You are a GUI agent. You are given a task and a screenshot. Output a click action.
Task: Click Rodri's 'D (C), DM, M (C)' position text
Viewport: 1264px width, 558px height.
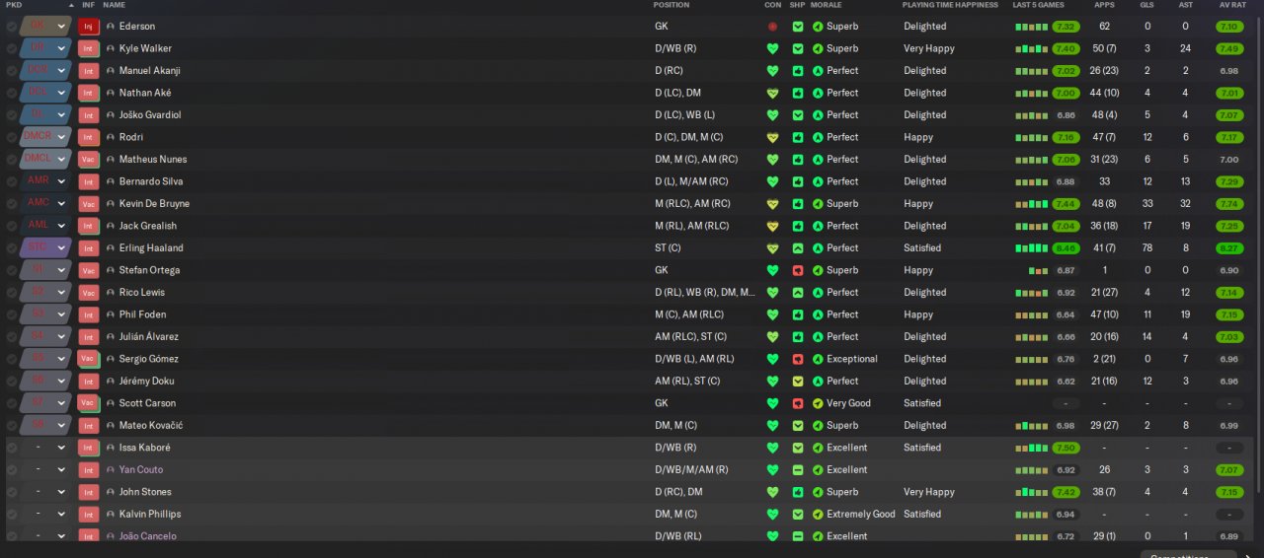[688, 137]
